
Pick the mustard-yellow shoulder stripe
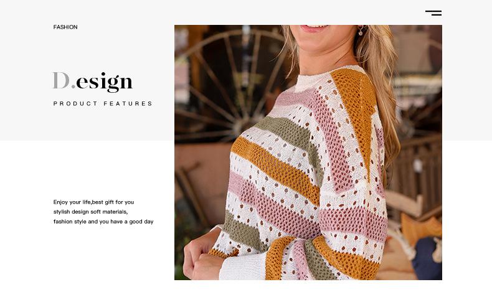click(x=354, y=106)
